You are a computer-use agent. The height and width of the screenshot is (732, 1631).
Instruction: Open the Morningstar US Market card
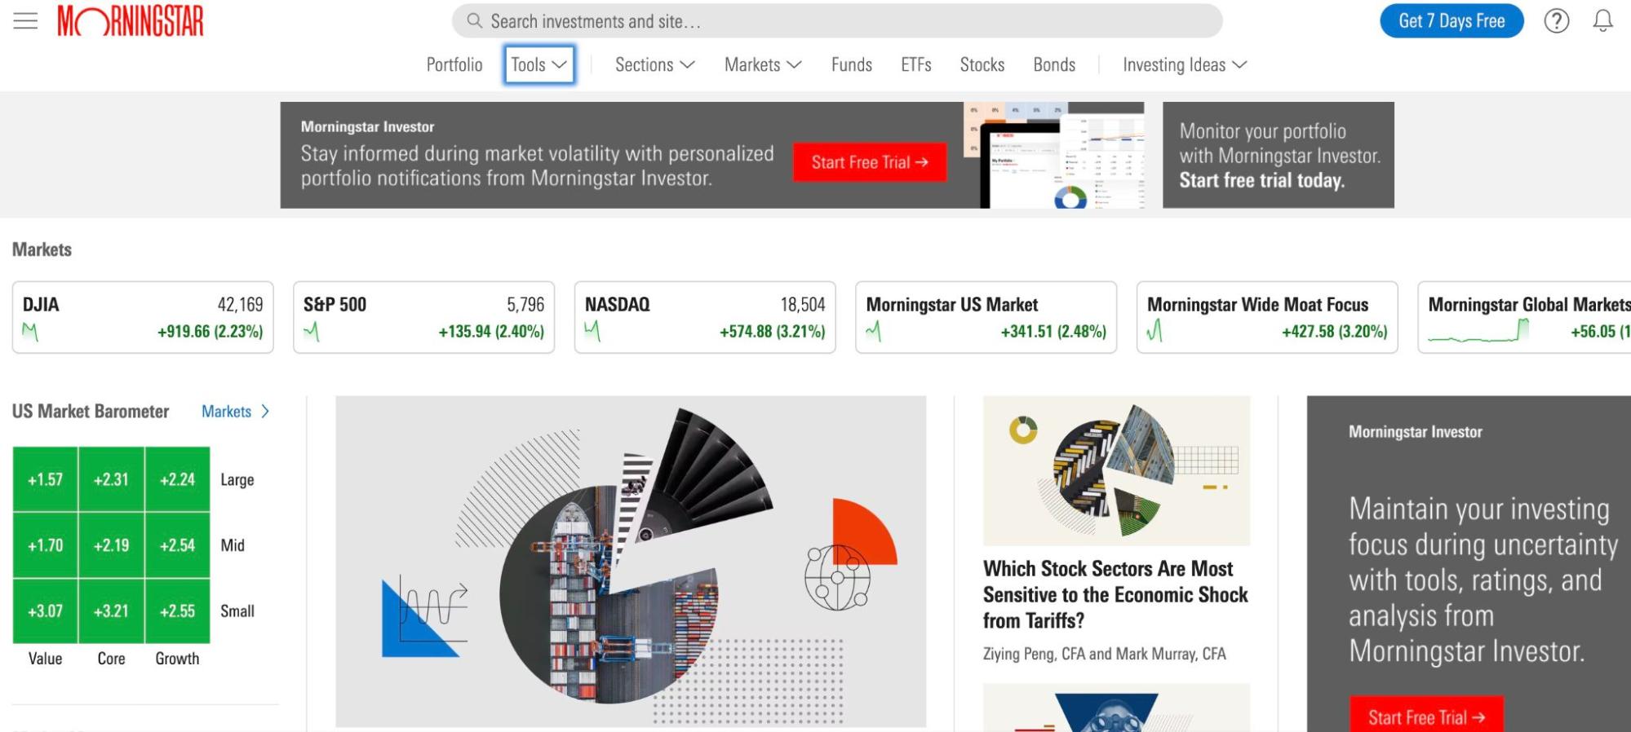tap(986, 317)
